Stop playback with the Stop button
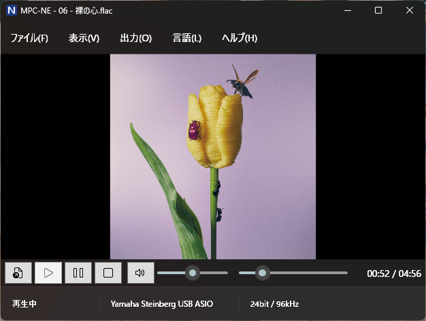Viewport: 426px width, 321px height. click(108, 273)
